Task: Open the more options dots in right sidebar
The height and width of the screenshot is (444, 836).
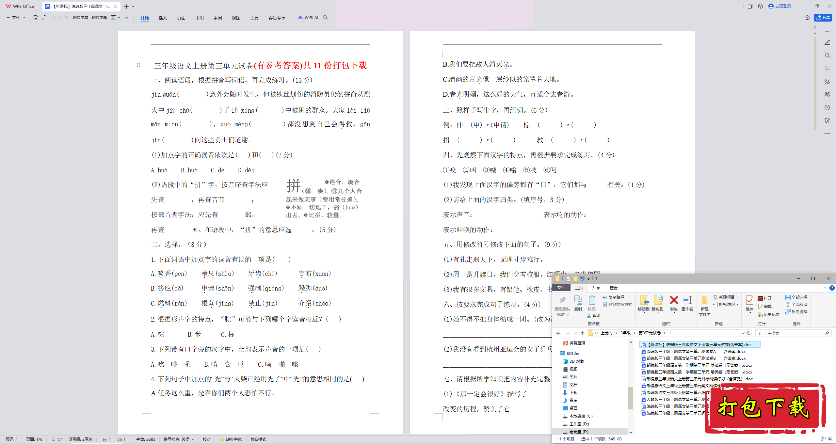Action: tap(827, 134)
